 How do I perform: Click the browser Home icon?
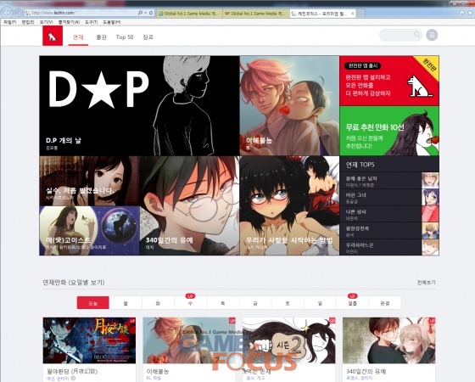pyautogui.click(x=461, y=13)
